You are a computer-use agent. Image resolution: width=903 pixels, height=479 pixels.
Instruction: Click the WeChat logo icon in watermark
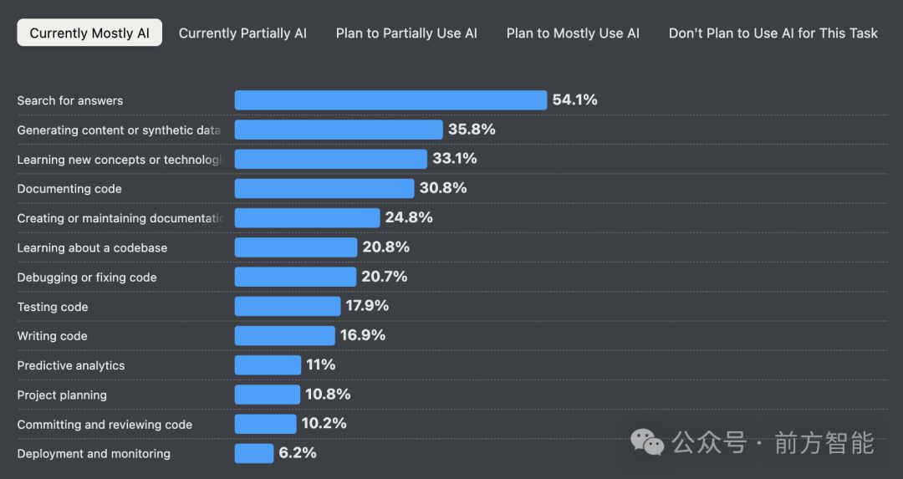coord(647,443)
